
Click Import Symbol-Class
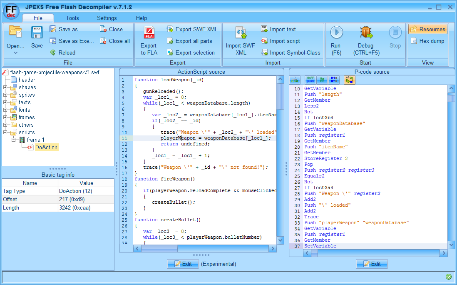point(291,52)
